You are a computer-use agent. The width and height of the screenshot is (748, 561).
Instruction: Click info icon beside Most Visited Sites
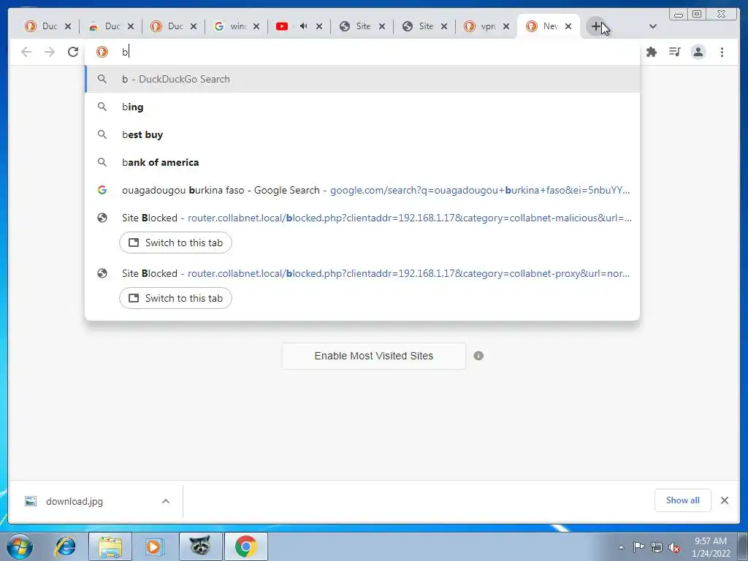[x=478, y=356]
